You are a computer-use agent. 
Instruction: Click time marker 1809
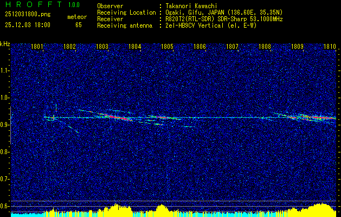coord(297,47)
